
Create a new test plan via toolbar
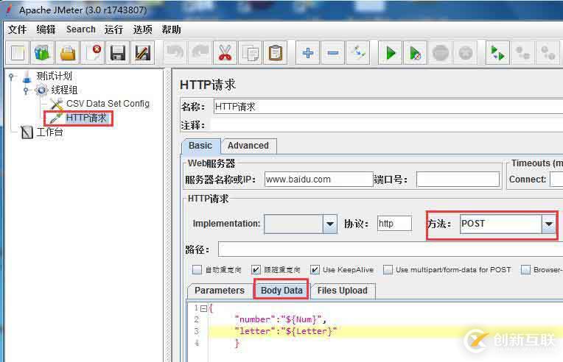[x=18, y=53]
